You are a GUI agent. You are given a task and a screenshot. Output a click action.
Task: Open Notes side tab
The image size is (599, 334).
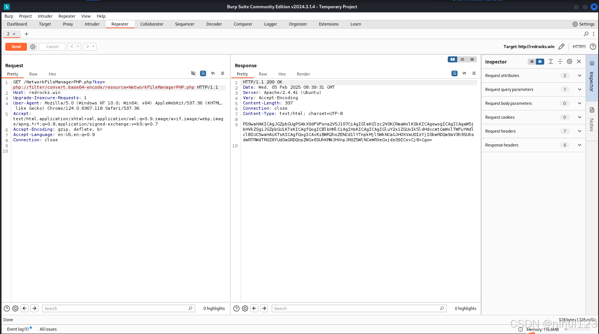pos(591,121)
